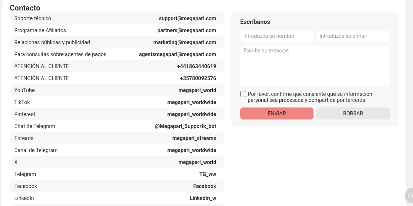413x206 pixels.
Task: Click the consent text 'Por favor, confirme...'
Action: [x=310, y=97]
